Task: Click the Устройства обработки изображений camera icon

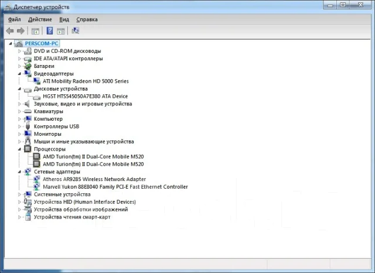Action: tap(28, 209)
